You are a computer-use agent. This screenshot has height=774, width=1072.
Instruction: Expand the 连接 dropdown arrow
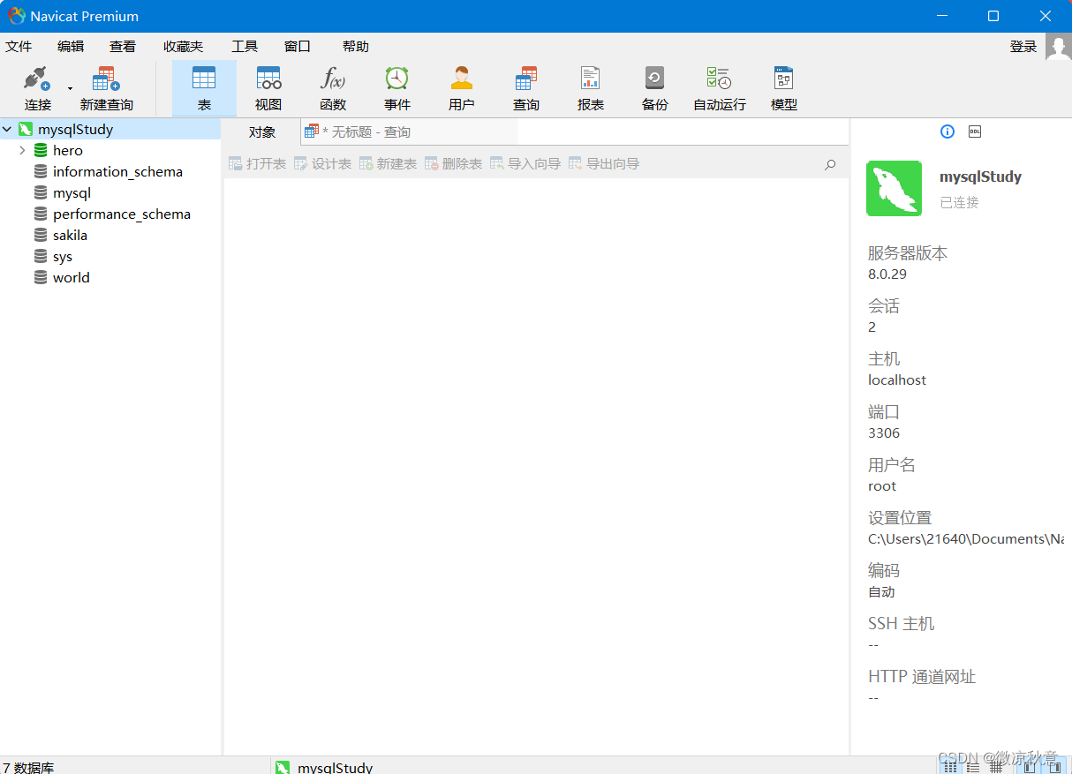click(70, 88)
